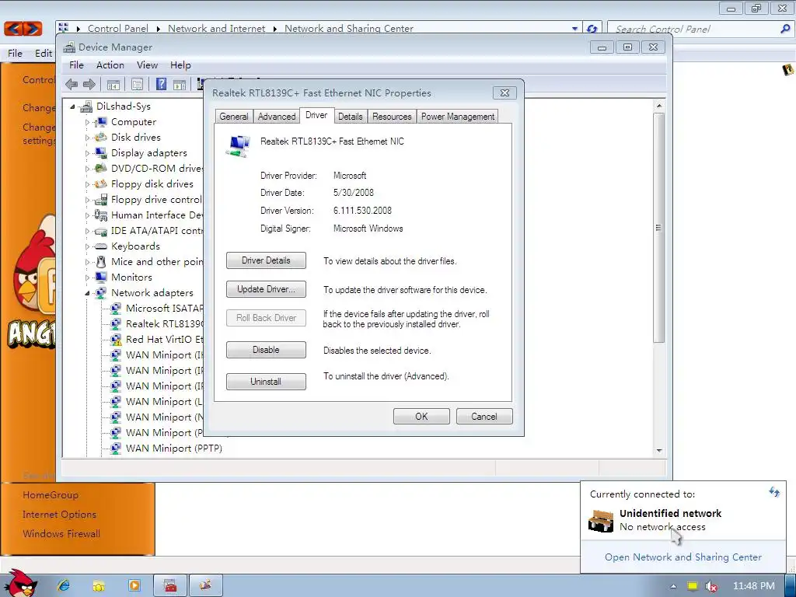Click the Uninstall button
796x597 pixels.
266,381
